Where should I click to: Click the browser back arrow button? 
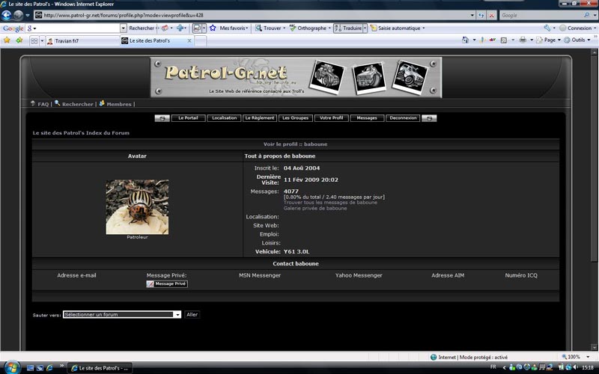point(7,15)
